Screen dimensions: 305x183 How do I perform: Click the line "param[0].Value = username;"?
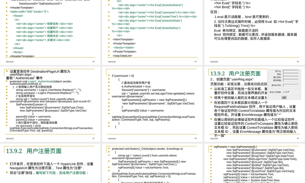34,117
